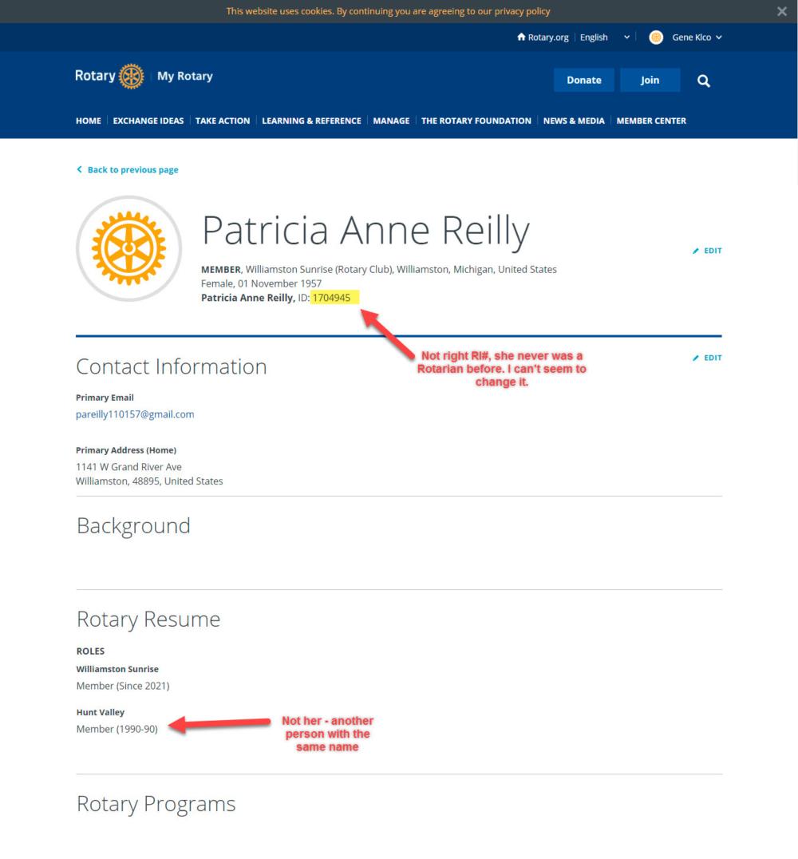
Task: Go to the HOME menu item
Action: [89, 121]
